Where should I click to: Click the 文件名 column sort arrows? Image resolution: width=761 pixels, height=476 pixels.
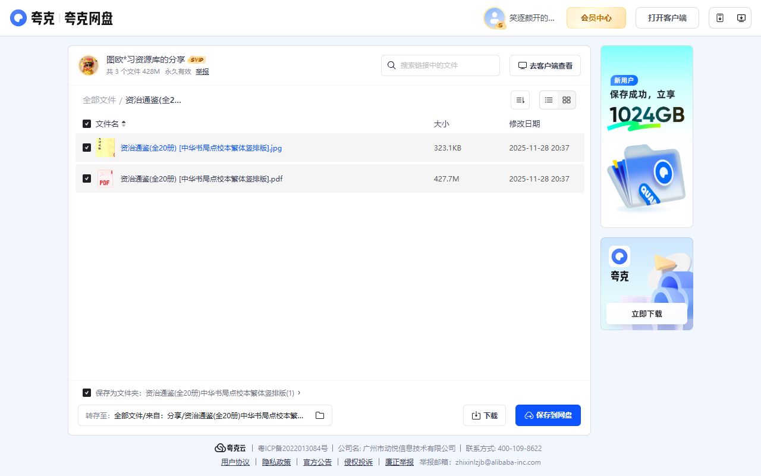point(123,123)
